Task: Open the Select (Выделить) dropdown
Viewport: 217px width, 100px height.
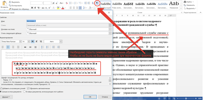Action: pos(190,8)
